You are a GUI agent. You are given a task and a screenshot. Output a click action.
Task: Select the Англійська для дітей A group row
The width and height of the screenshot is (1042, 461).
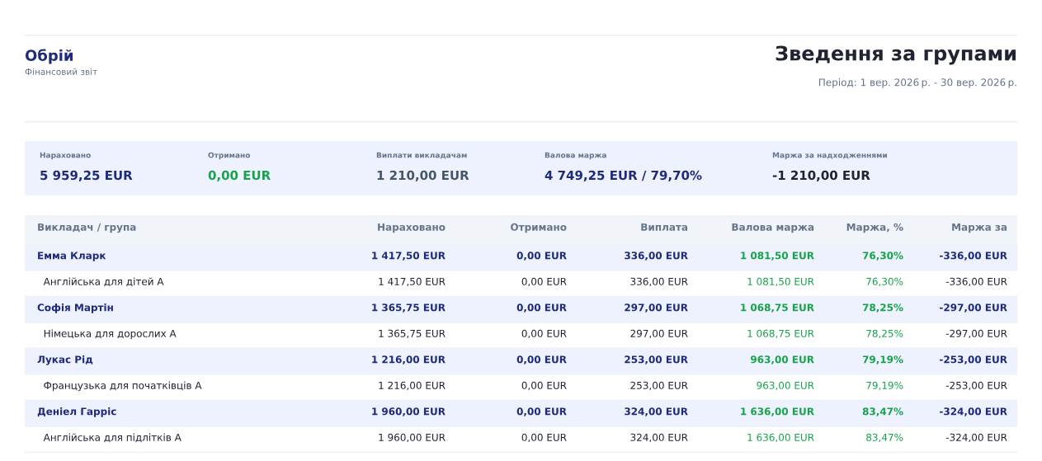pos(521,282)
